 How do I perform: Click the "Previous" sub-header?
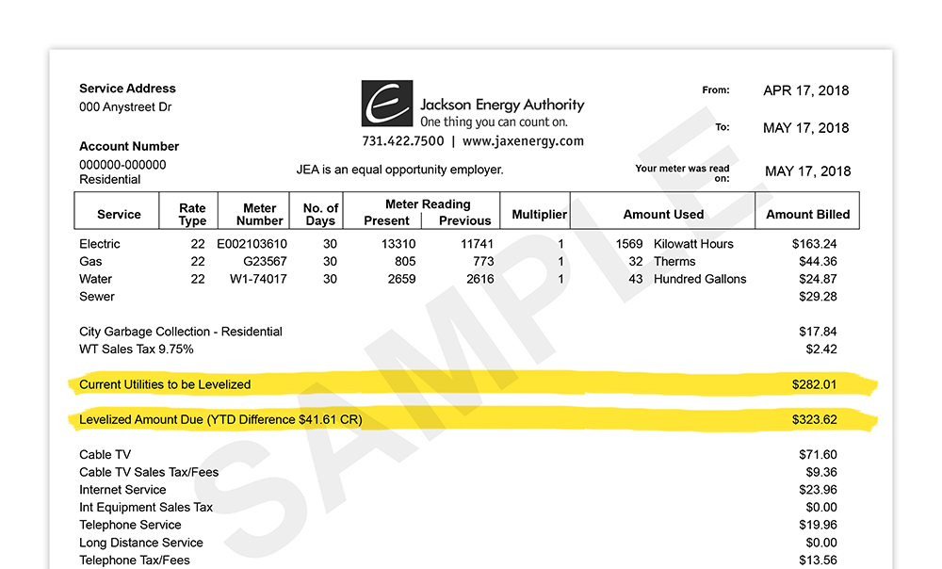[x=465, y=220]
